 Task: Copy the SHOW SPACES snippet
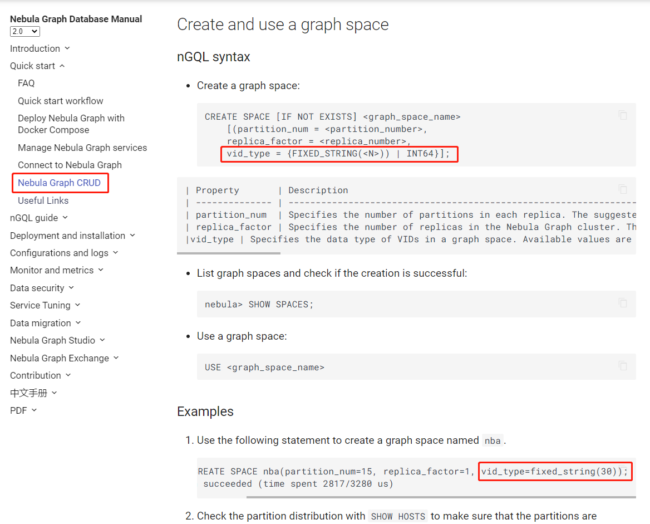[x=623, y=303]
